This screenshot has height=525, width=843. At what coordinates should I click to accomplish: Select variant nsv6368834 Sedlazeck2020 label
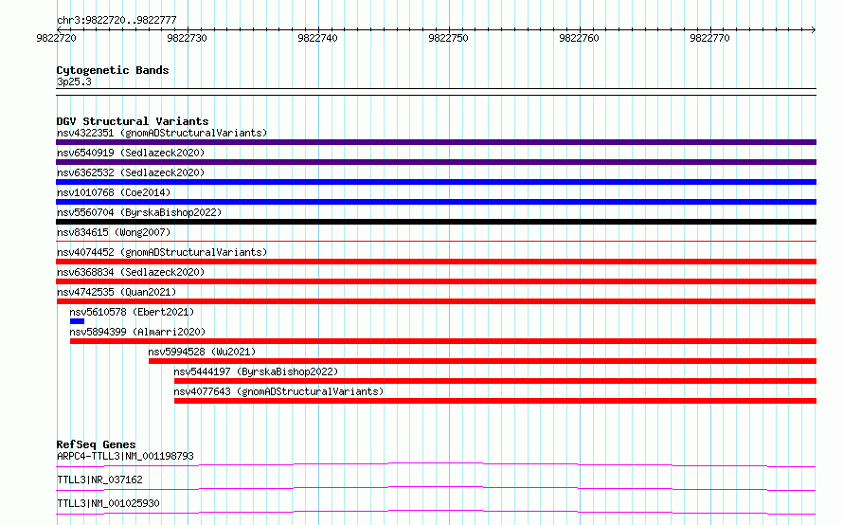(131, 272)
